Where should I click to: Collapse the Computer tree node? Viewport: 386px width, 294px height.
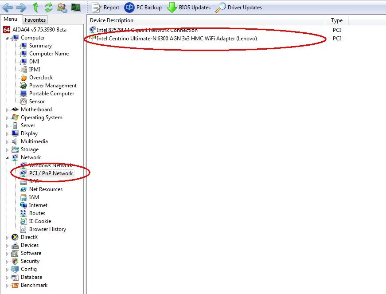tap(7, 38)
